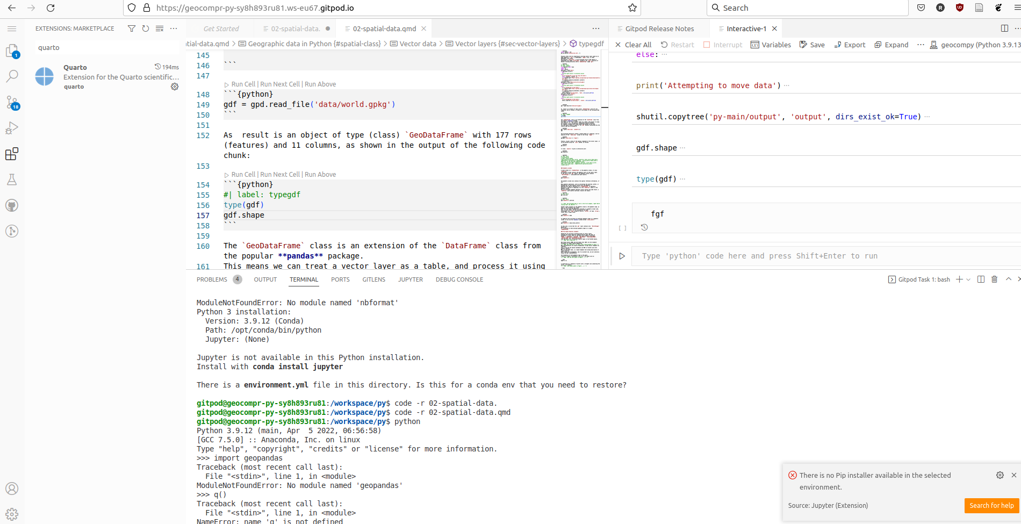Maximize the terminal panel with the chevron
This screenshot has height=524, width=1021.
[1008, 279]
